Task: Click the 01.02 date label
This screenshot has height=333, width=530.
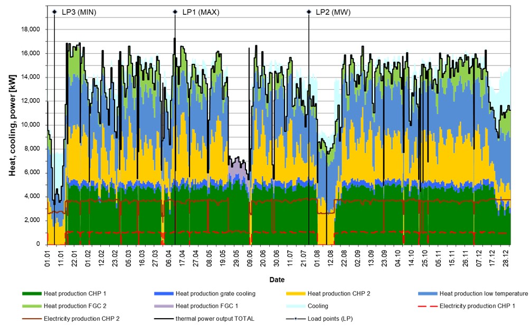Action: point(88,258)
